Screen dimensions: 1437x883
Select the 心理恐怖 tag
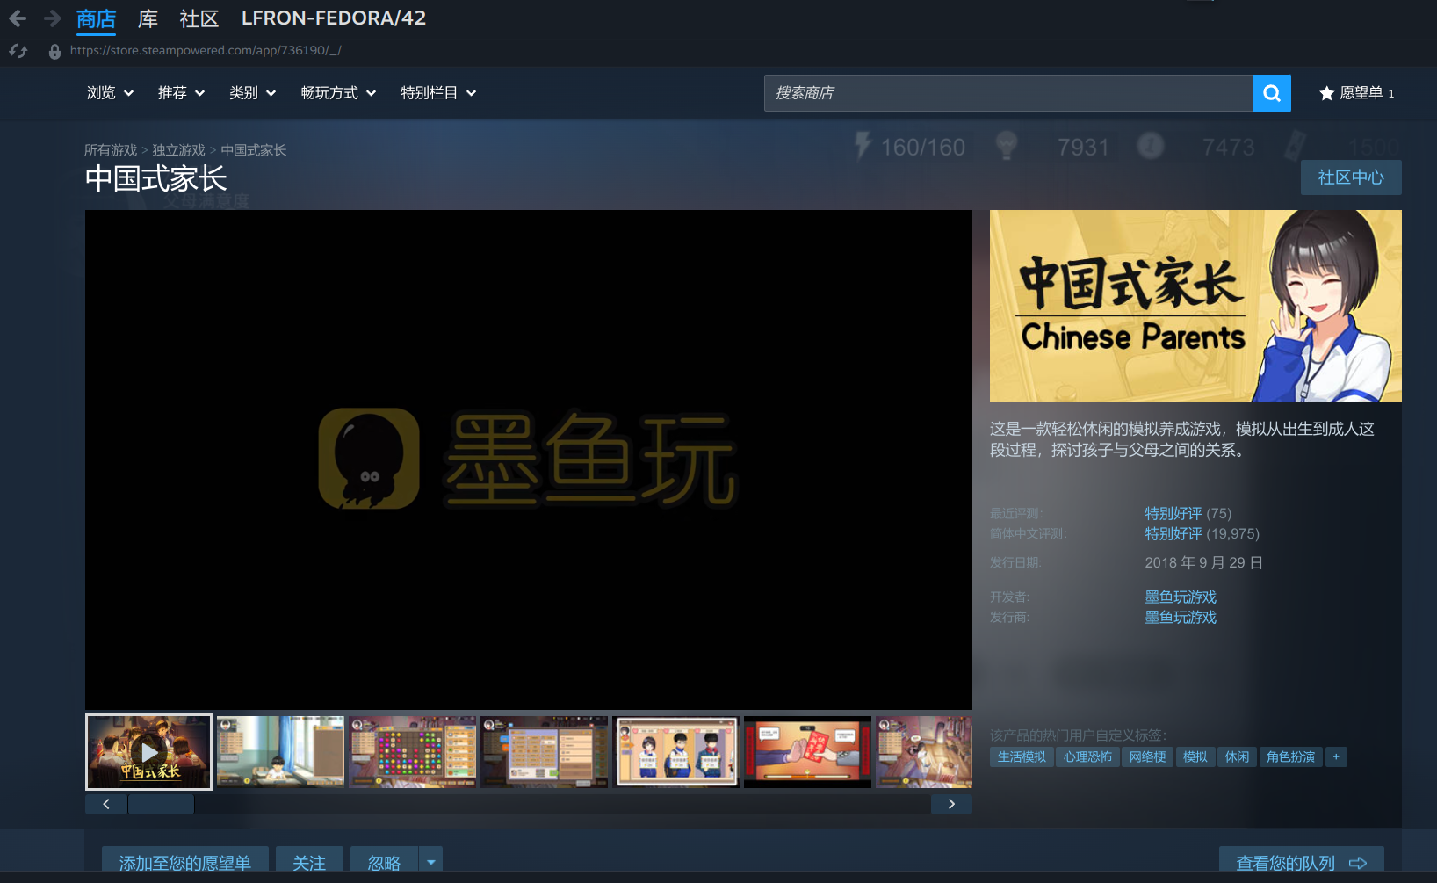[x=1087, y=757]
